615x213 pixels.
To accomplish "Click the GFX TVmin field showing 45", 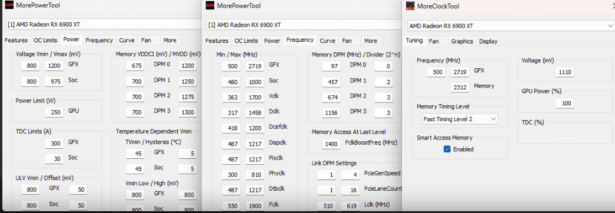I will point(135,154).
